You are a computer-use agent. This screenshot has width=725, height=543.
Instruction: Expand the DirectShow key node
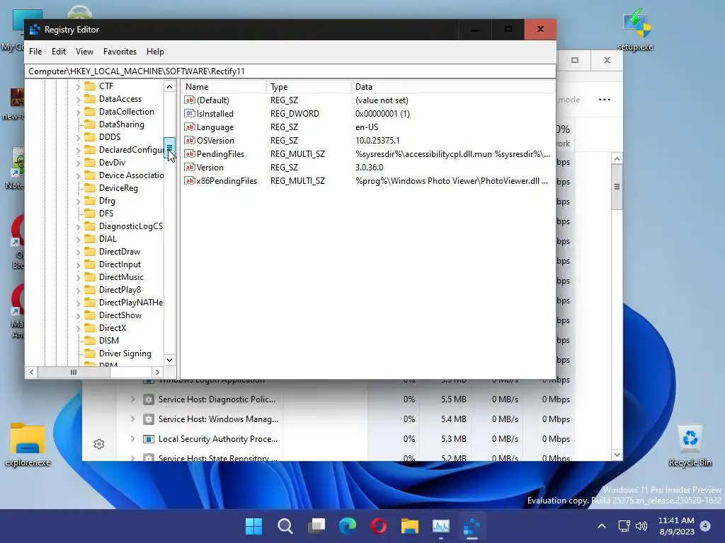click(78, 315)
